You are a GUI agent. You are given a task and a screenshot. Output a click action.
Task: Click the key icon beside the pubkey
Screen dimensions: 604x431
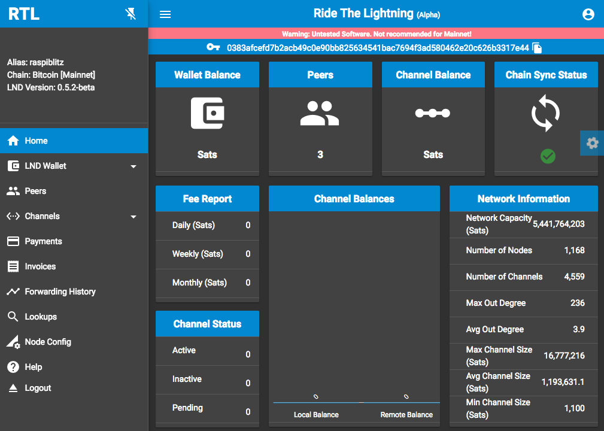click(213, 47)
